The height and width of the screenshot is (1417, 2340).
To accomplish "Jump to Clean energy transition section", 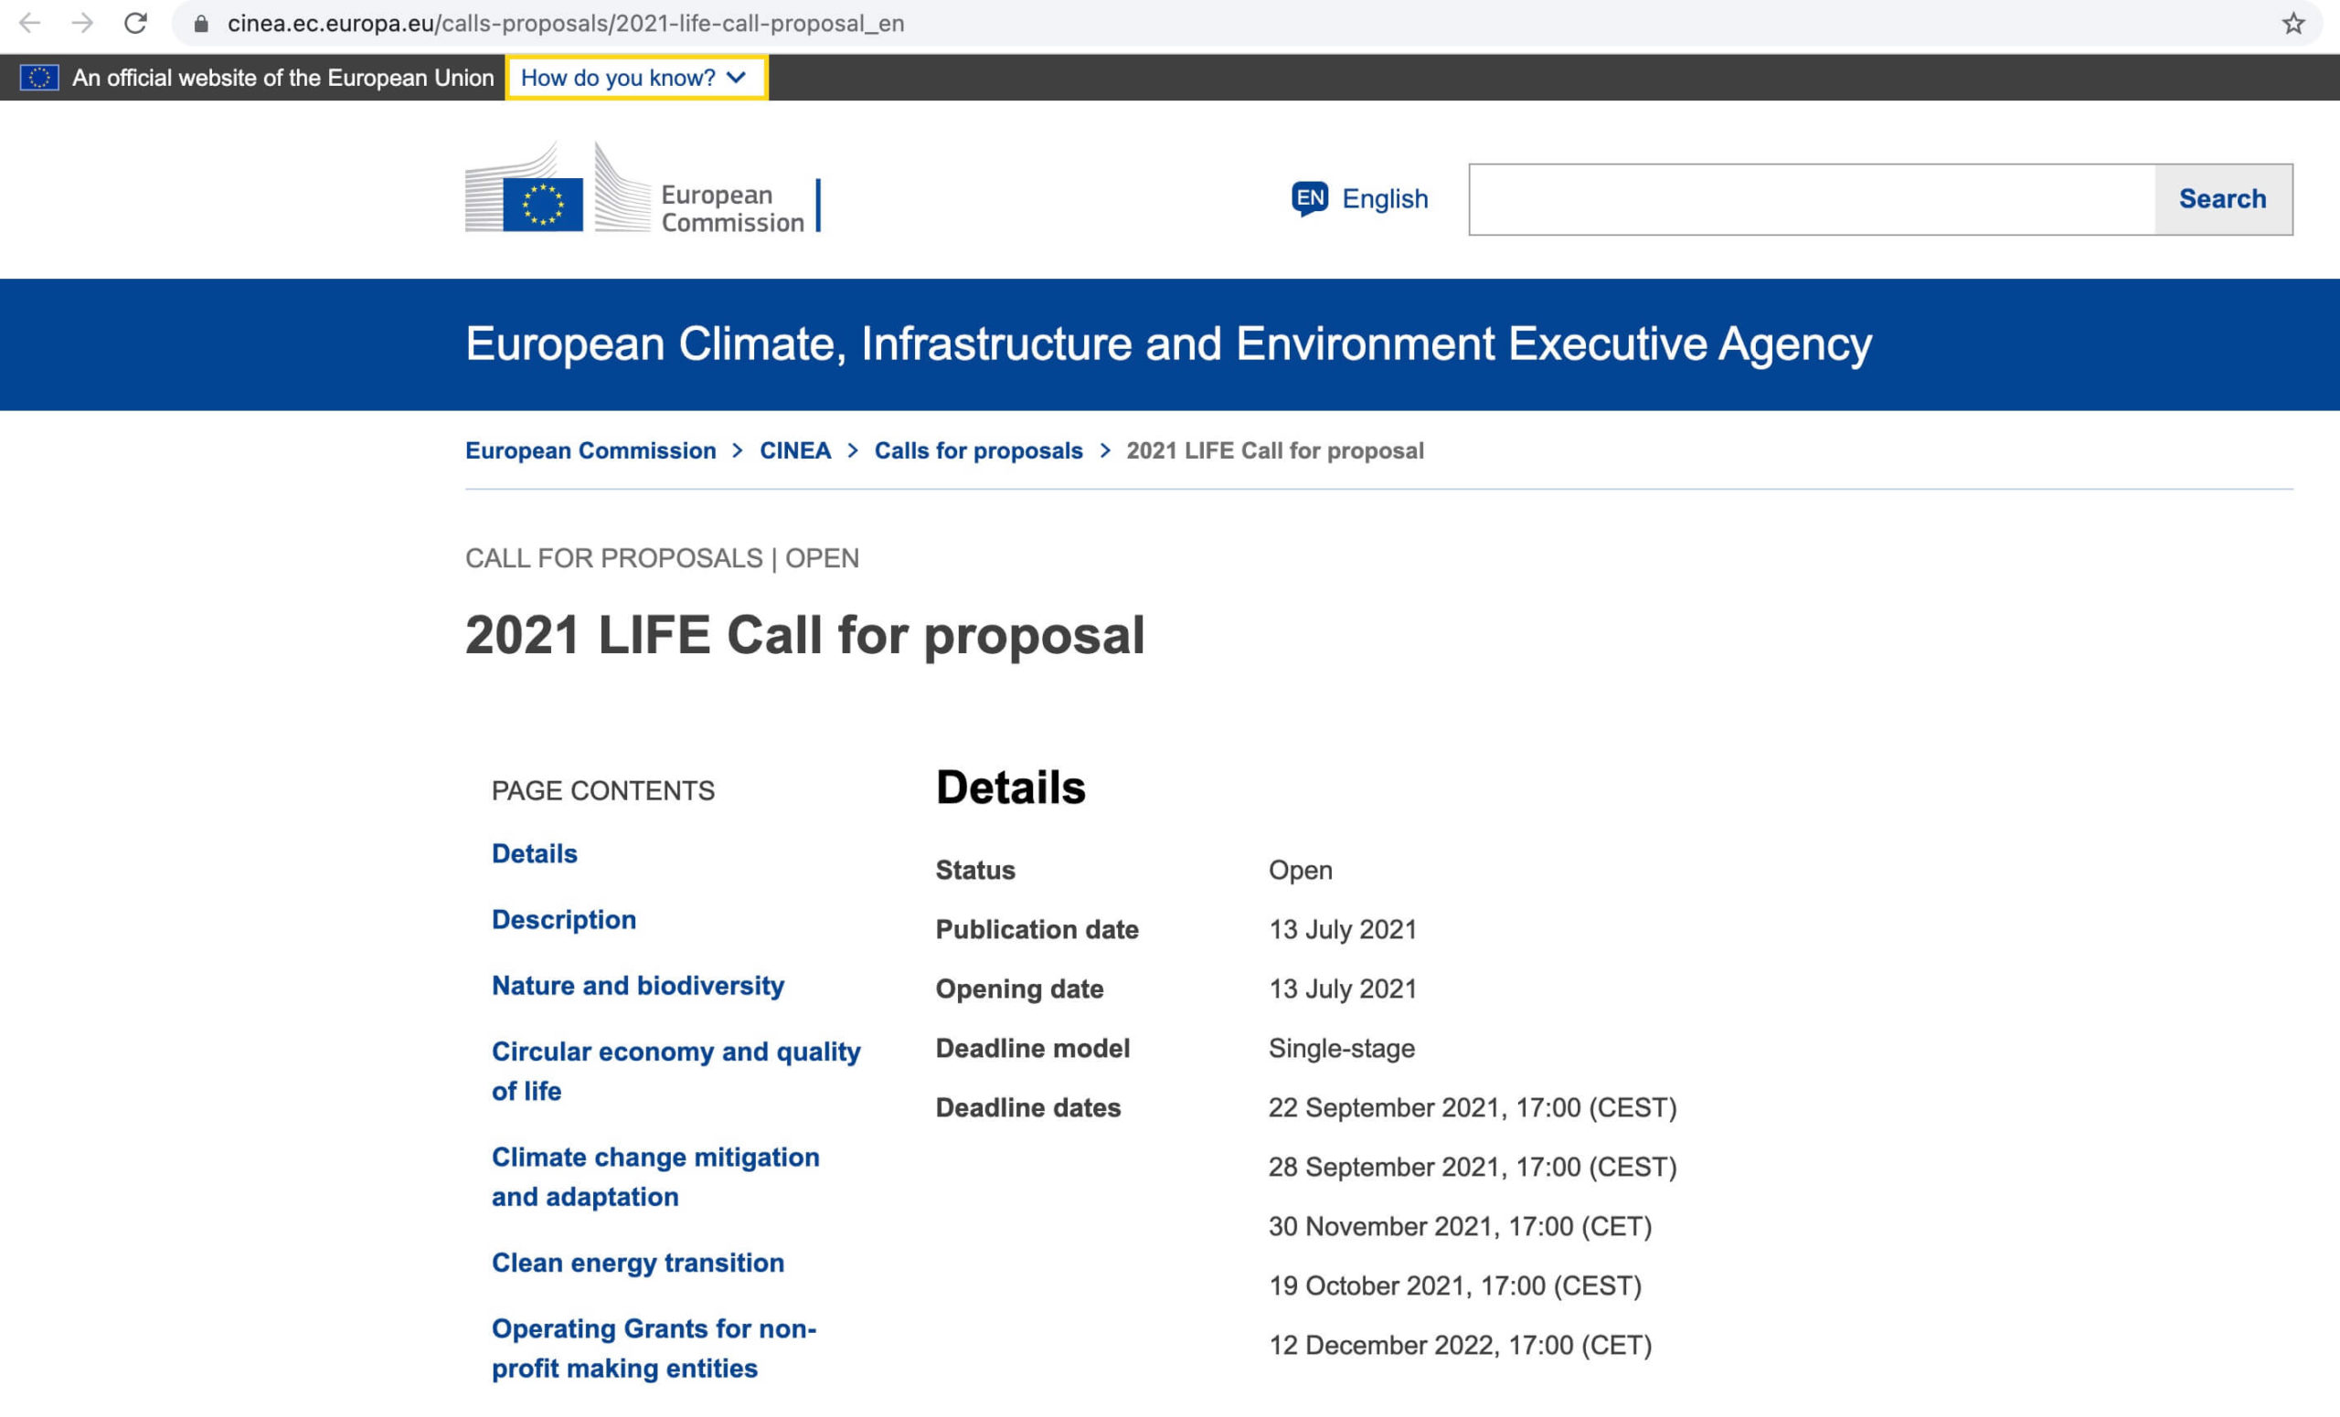I will click(x=638, y=1263).
